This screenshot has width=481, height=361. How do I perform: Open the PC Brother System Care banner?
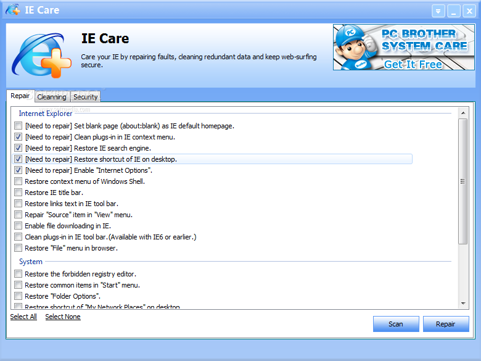(404, 48)
